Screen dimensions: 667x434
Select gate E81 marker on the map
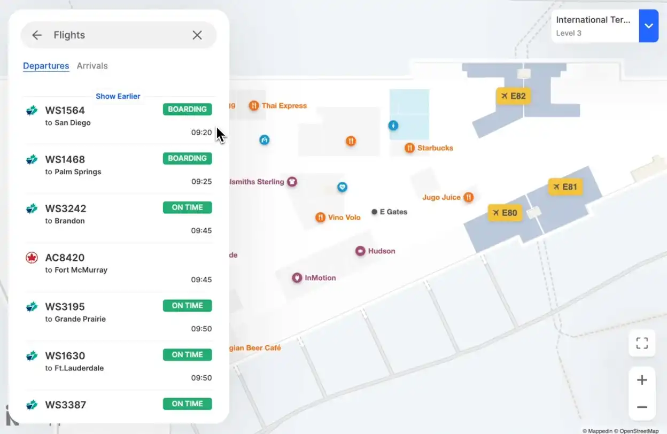tap(565, 187)
